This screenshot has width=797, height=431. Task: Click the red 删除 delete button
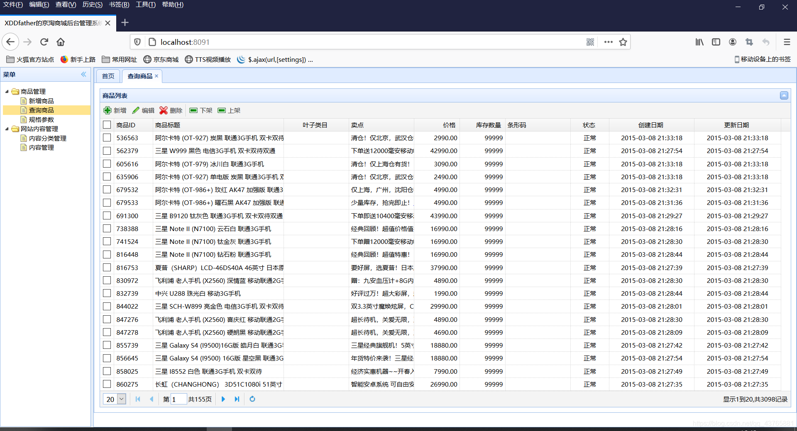[x=171, y=110]
